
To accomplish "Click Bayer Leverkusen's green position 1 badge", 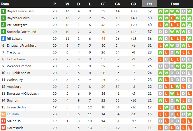I will click(3, 11).
